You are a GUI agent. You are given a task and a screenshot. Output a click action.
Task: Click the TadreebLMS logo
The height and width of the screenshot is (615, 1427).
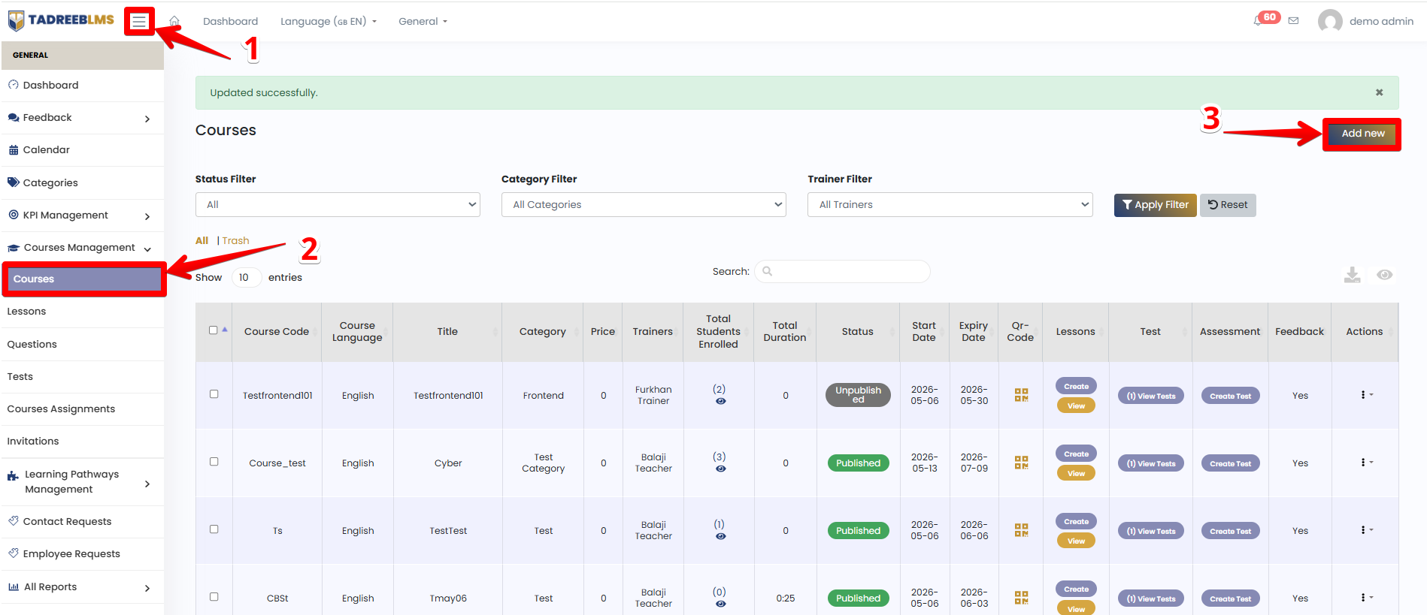pos(61,20)
